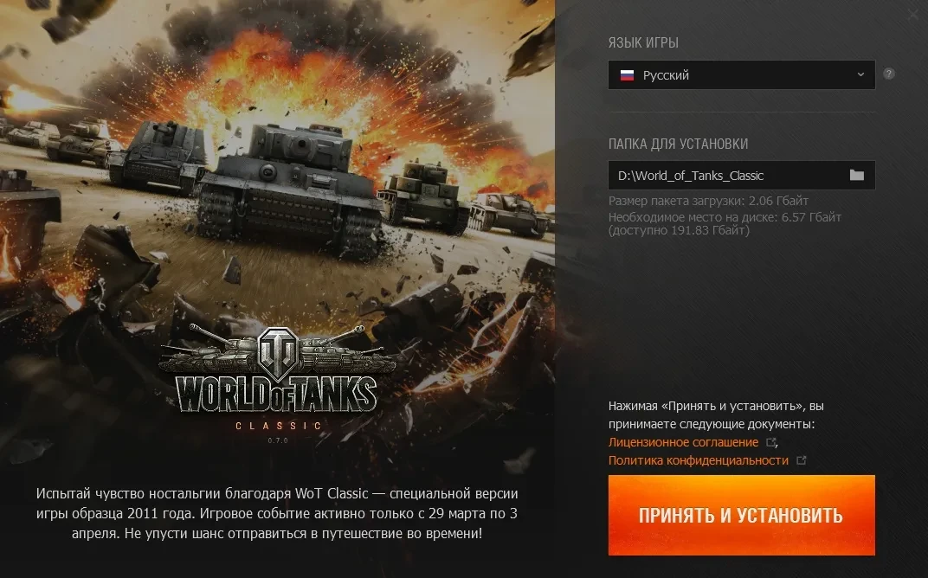Click the Размер пакета загрузки info line
This screenshot has height=578, width=928.
coord(708,201)
